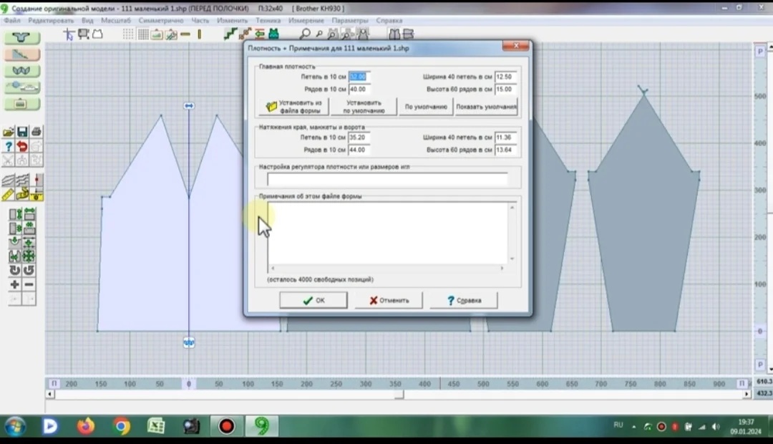Screen dimensions: 773x444
Task: Click the blue question mark help icon
Action: click(x=9, y=146)
